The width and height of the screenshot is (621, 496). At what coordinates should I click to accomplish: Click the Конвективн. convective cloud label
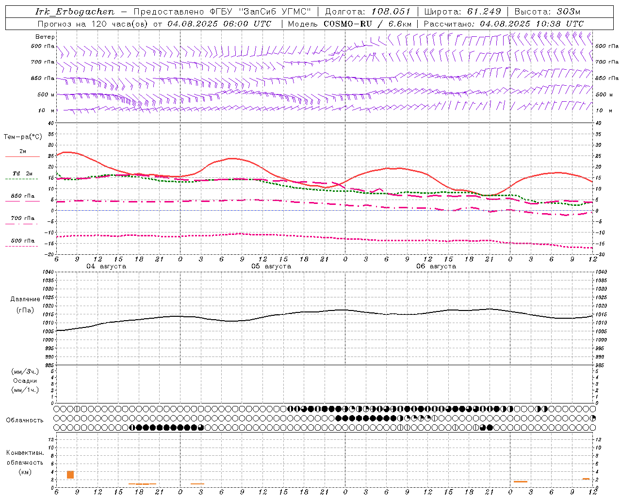click(x=25, y=453)
